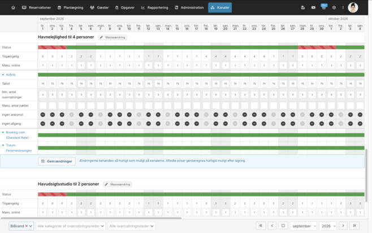Open the Booking.com (Standard Rate) link
The width and height of the screenshot is (372, 233).
coord(17,135)
